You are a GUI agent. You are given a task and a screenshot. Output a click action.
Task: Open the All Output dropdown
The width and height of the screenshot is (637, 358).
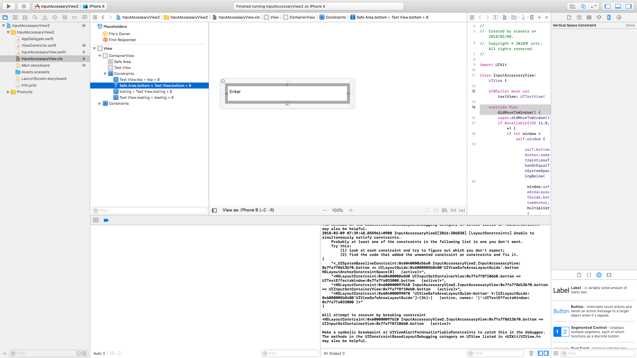[x=334, y=353]
